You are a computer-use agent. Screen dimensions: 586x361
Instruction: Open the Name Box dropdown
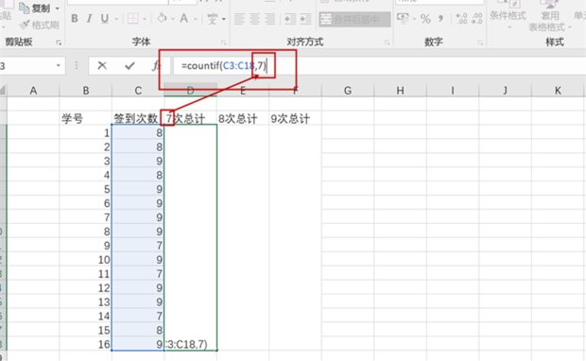(x=59, y=66)
